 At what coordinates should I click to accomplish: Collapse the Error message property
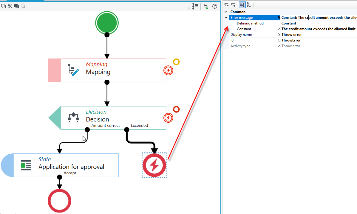tap(226, 18)
